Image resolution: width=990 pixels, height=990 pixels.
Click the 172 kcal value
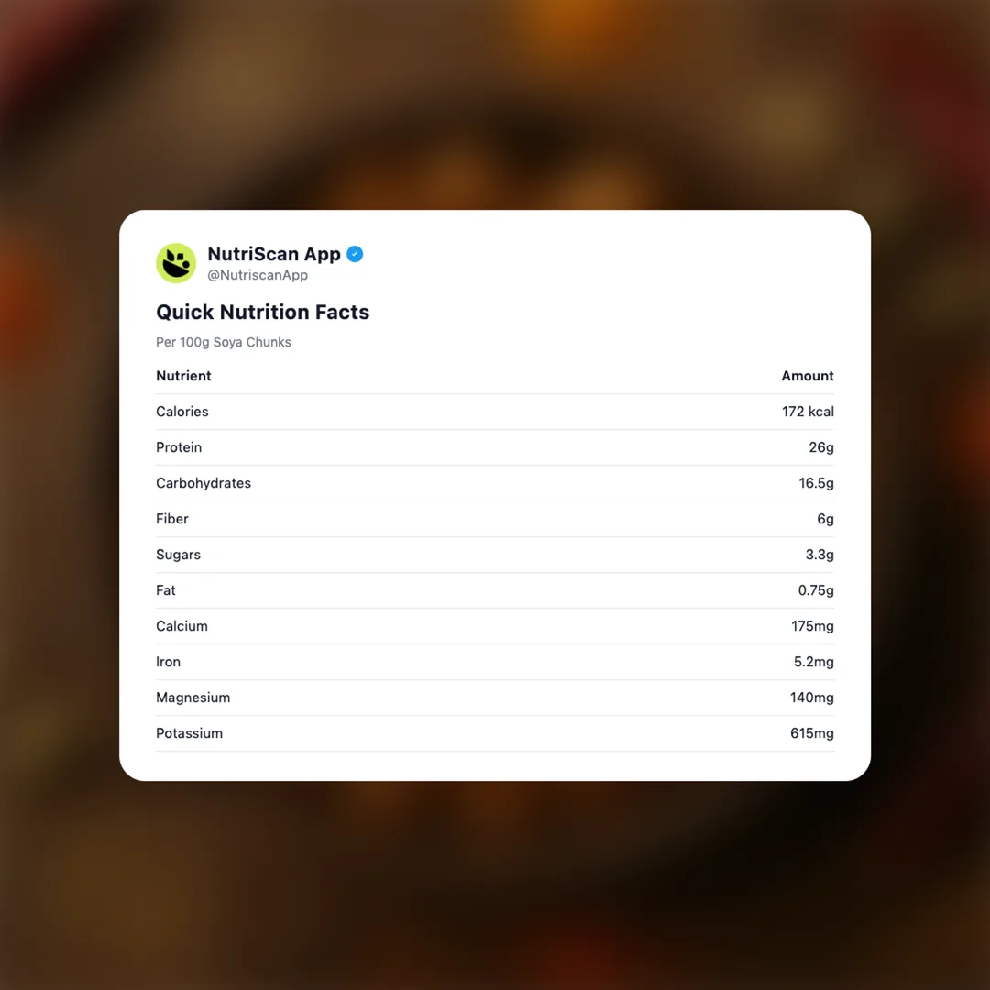point(808,412)
